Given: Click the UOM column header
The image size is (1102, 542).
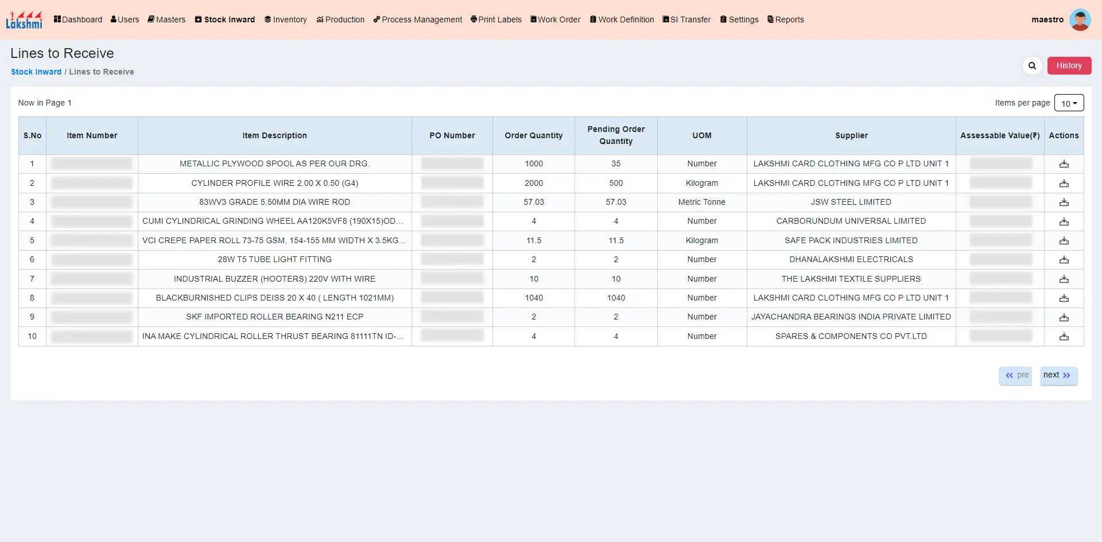Looking at the screenshot, I should tap(702, 136).
